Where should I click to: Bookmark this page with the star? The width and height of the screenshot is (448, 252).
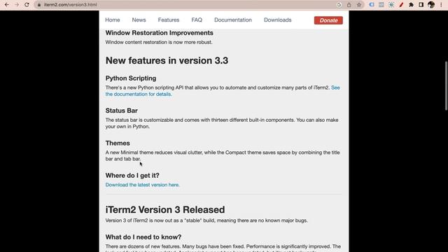[359, 5]
